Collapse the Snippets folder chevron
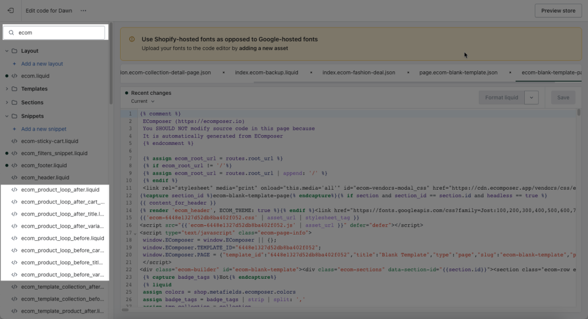The height and width of the screenshot is (319, 588). tap(7, 116)
